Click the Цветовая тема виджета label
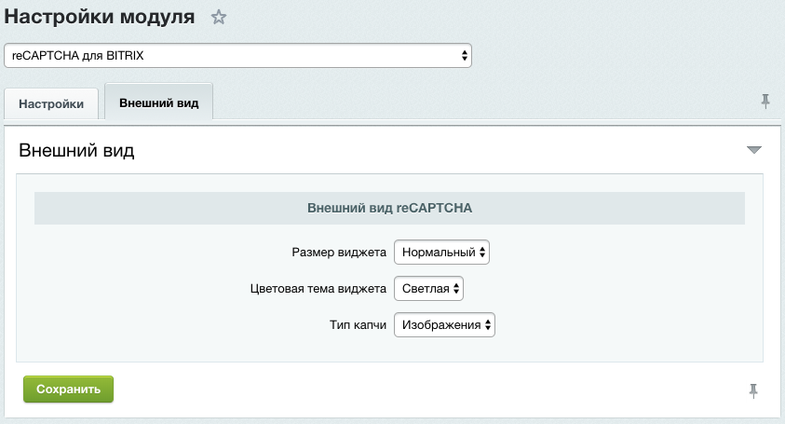 (x=318, y=289)
